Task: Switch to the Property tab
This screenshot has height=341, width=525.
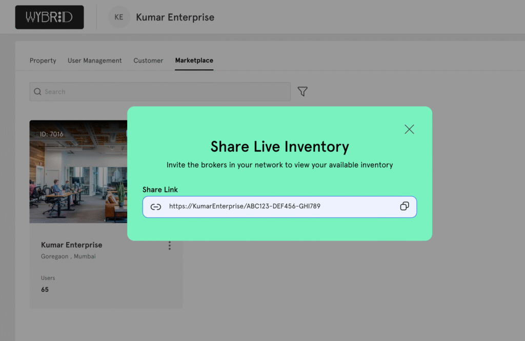Action: tap(43, 61)
